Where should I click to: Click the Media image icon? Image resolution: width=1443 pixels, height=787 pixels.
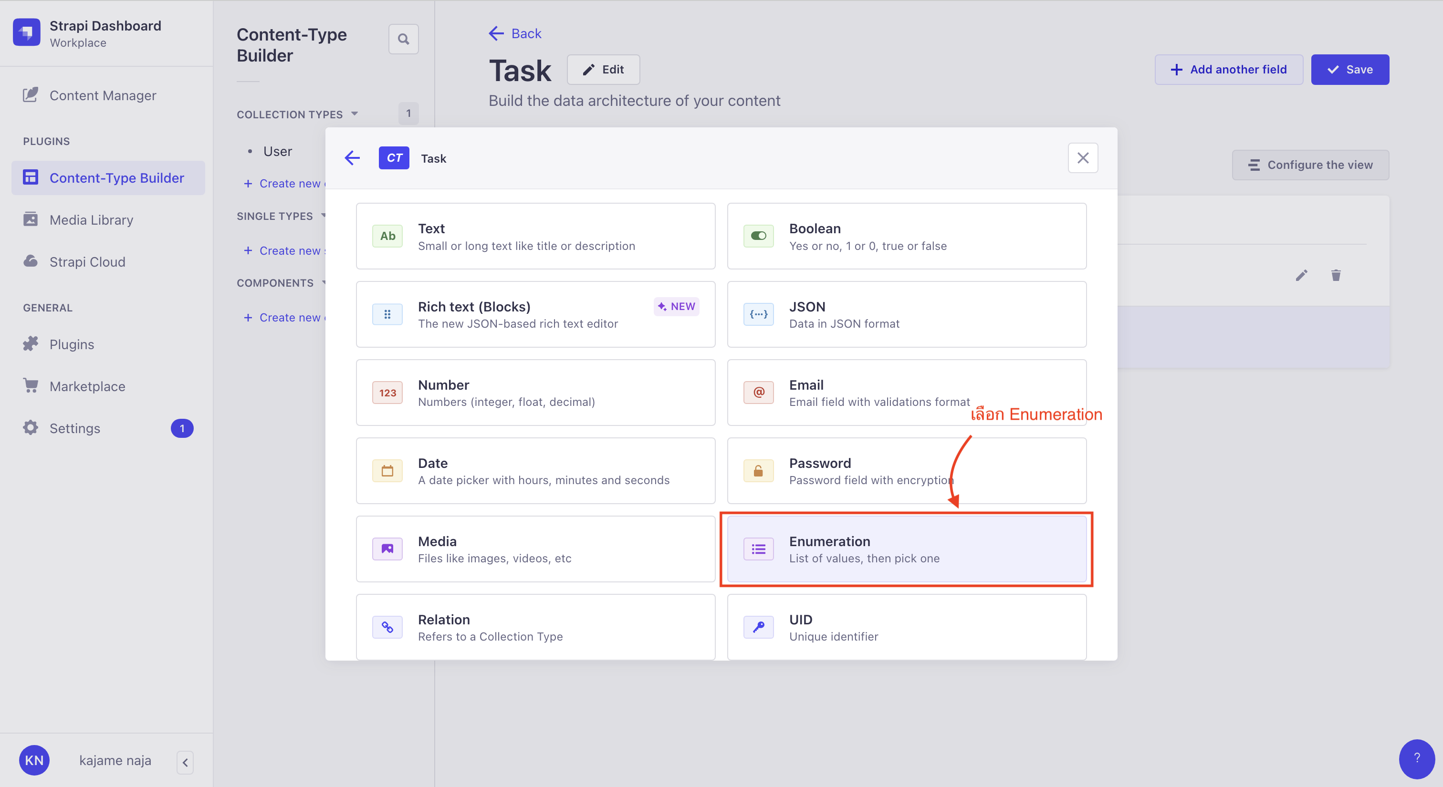click(x=387, y=549)
